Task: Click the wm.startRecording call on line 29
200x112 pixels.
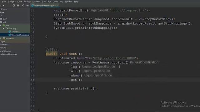Action: [x=70, y=10]
